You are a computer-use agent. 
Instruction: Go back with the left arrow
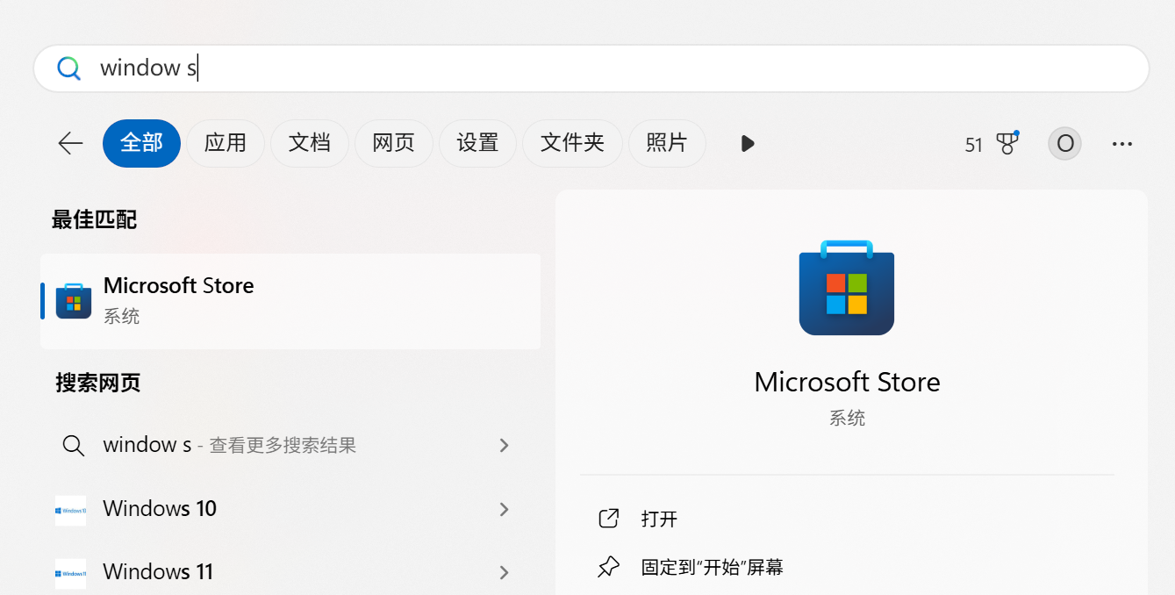point(70,143)
